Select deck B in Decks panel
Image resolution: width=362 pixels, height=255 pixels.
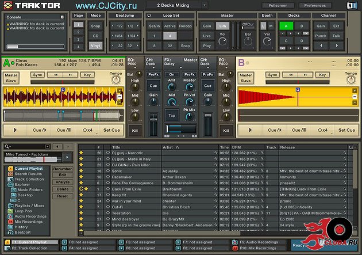click(302, 26)
